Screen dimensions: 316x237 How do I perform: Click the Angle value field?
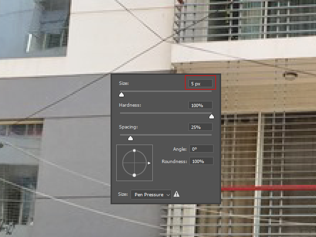coord(201,149)
